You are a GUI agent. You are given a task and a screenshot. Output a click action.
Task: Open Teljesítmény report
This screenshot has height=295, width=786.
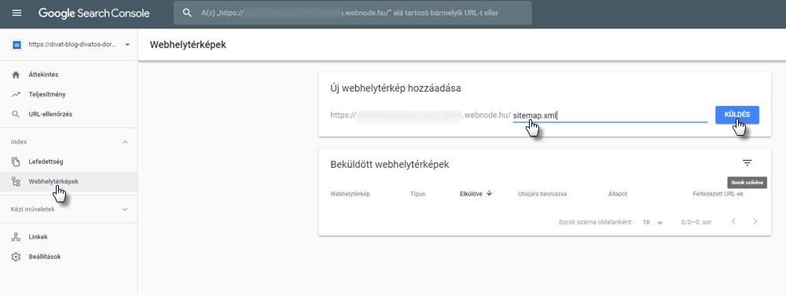(x=47, y=94)
